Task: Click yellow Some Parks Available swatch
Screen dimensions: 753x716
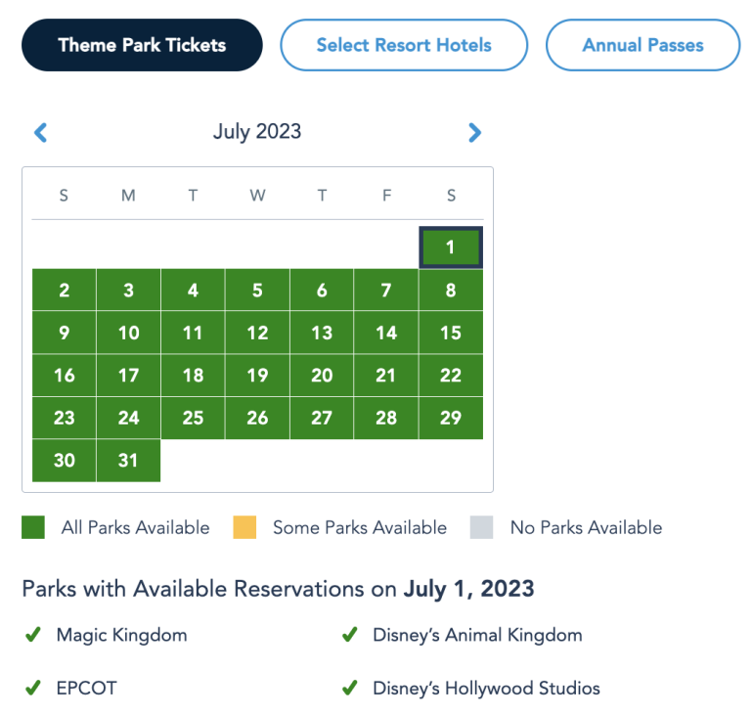Action: point(244,528)
